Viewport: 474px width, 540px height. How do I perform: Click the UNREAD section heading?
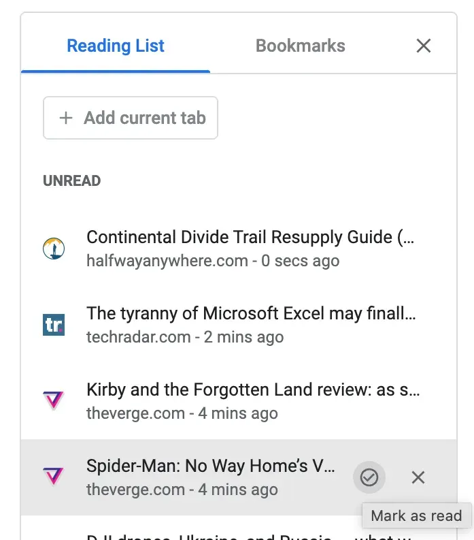(72, 181)
